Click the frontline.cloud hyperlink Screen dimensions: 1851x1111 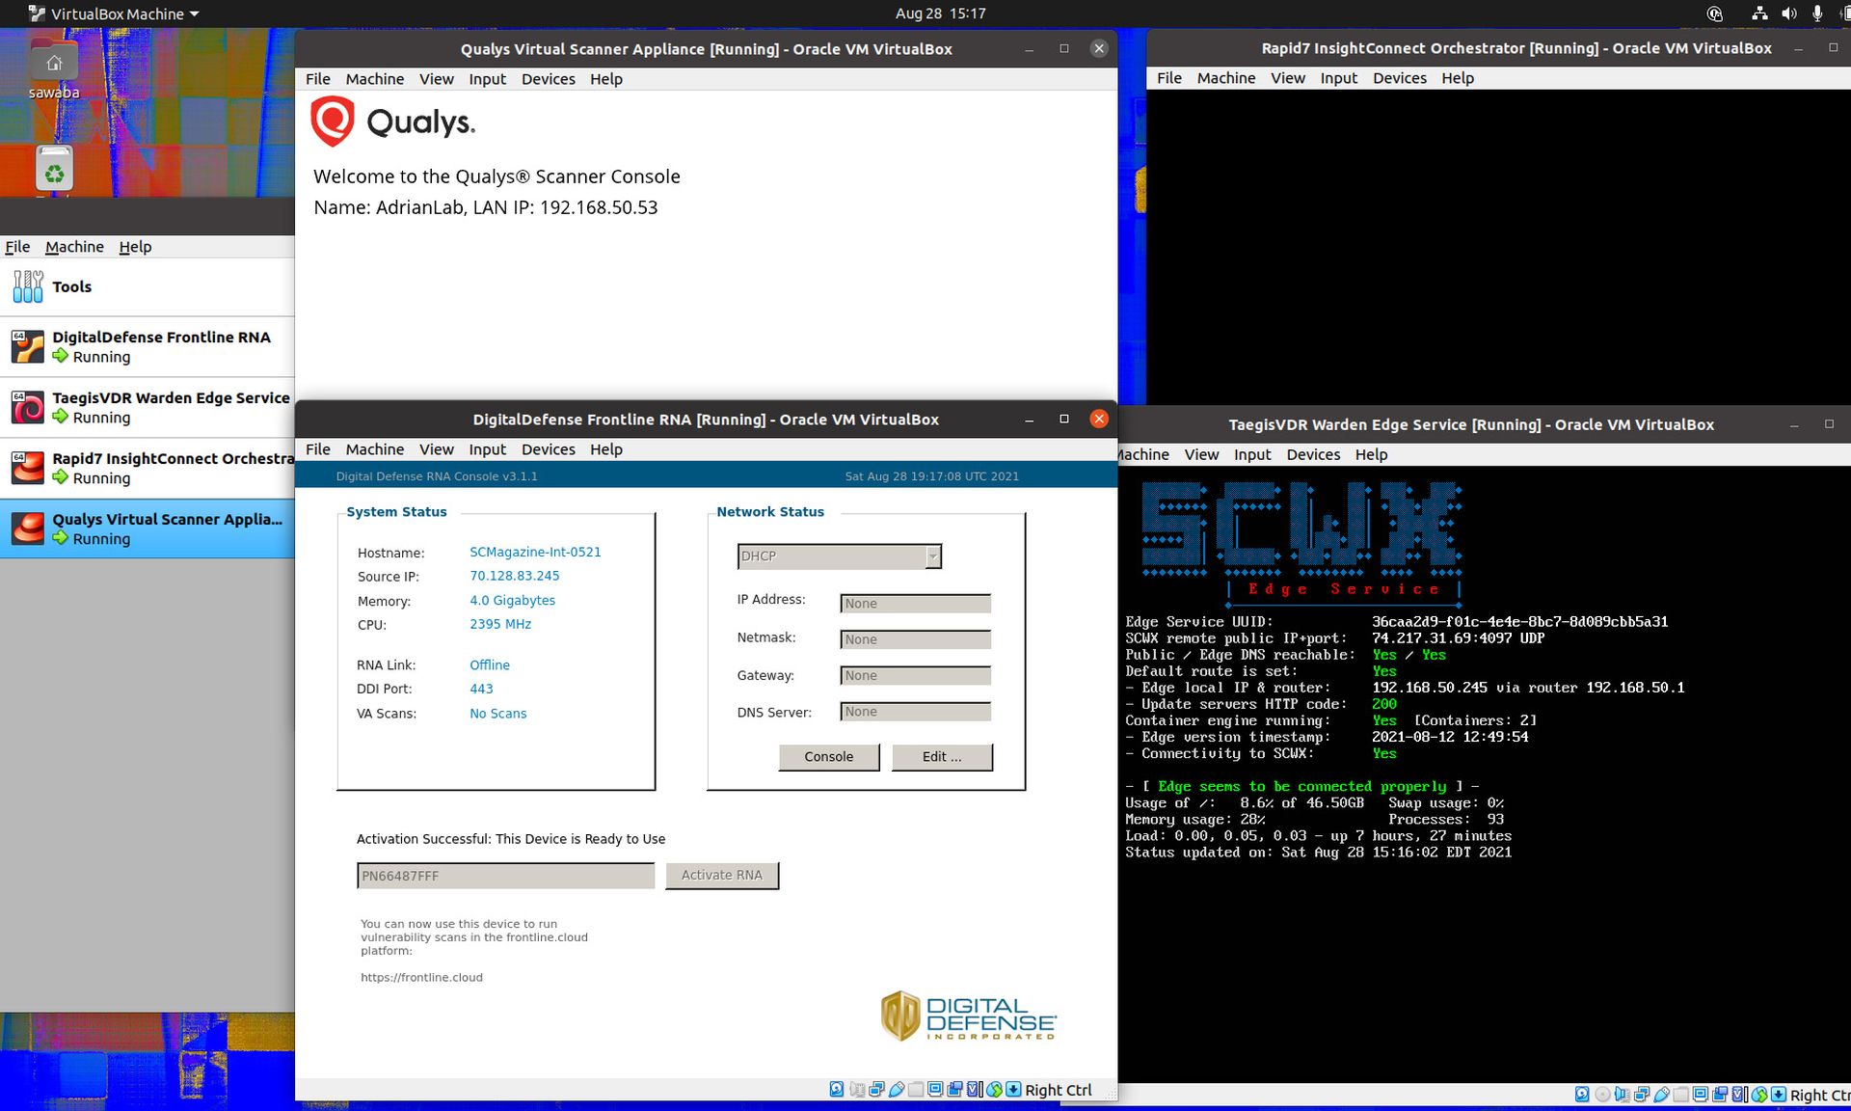coord(420,976)
